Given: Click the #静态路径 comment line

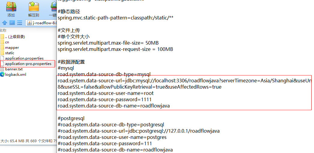Looking at the screenshot, I should coord(69,12).
